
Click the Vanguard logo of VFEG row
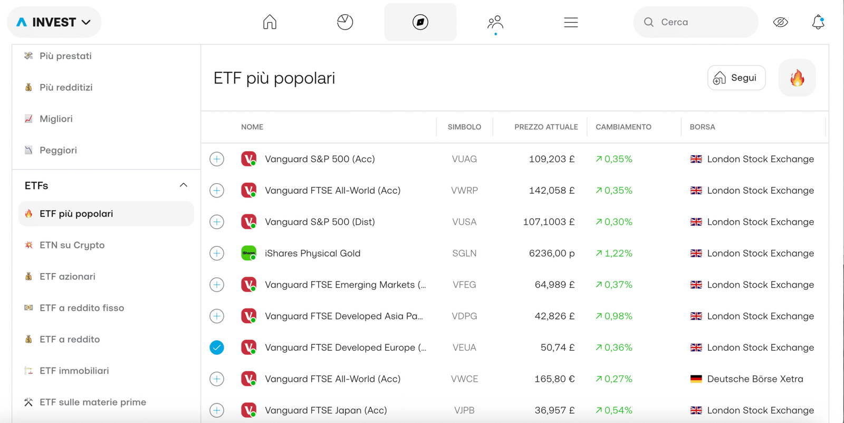pos(248,285)
